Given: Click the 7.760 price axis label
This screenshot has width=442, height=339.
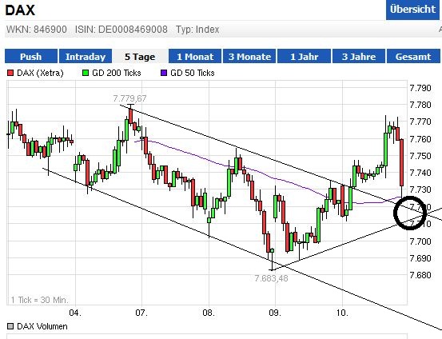Looking at the screenshot, I should 420,139.
